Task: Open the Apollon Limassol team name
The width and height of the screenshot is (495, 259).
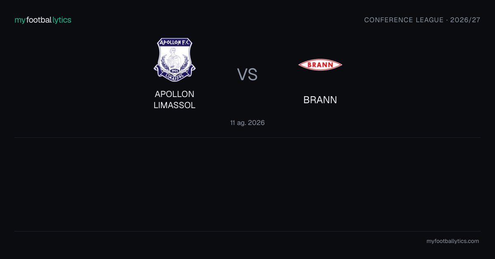Action: tap(174, 99)
